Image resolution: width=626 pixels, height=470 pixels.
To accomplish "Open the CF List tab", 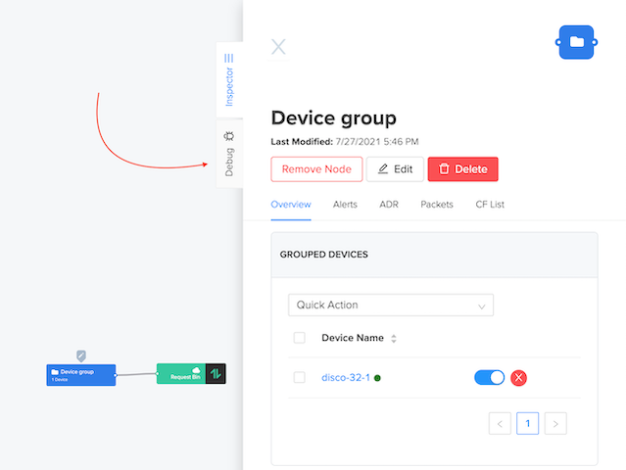I will point(490,205).
